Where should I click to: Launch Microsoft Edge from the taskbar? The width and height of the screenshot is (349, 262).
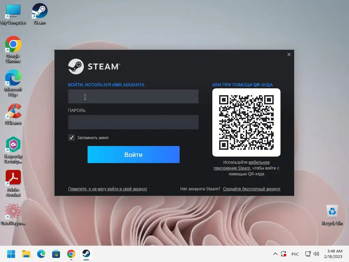[41, 254]
